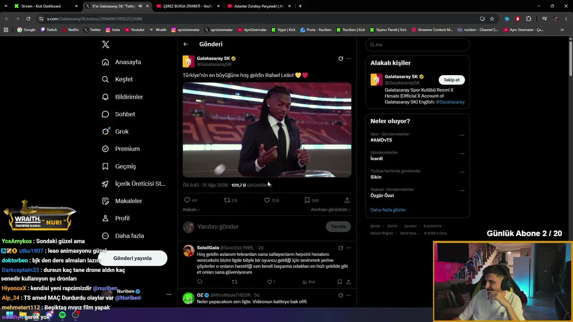Image resolution: width=573 pixels, height=322 pixels.
Task: Open the @Galatasaray English account link
Action: 450,102
